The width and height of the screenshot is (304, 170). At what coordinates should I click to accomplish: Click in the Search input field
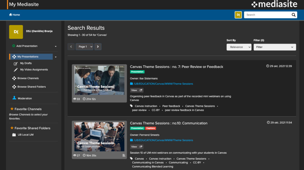tap(268, 15)
